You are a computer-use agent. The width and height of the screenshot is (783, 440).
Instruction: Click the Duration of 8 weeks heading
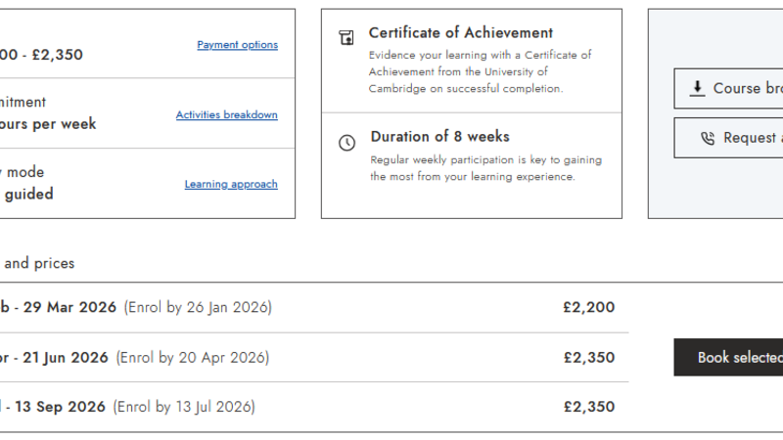[439, 137]
